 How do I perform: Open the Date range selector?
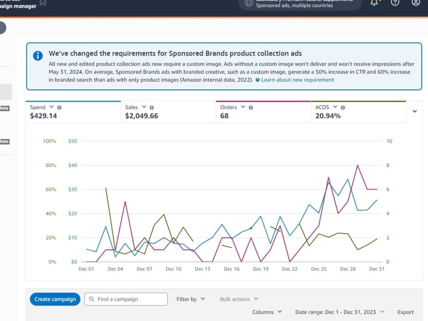tap(339, 312)
